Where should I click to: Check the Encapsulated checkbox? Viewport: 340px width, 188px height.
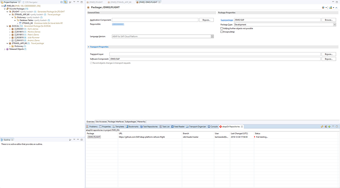(x=222, y=32)
